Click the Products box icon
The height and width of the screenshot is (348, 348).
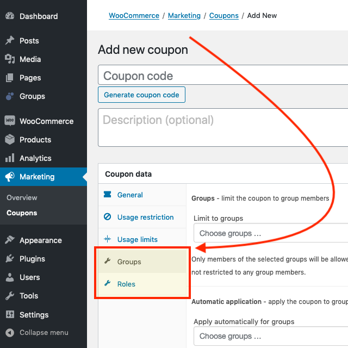[10, 139]
